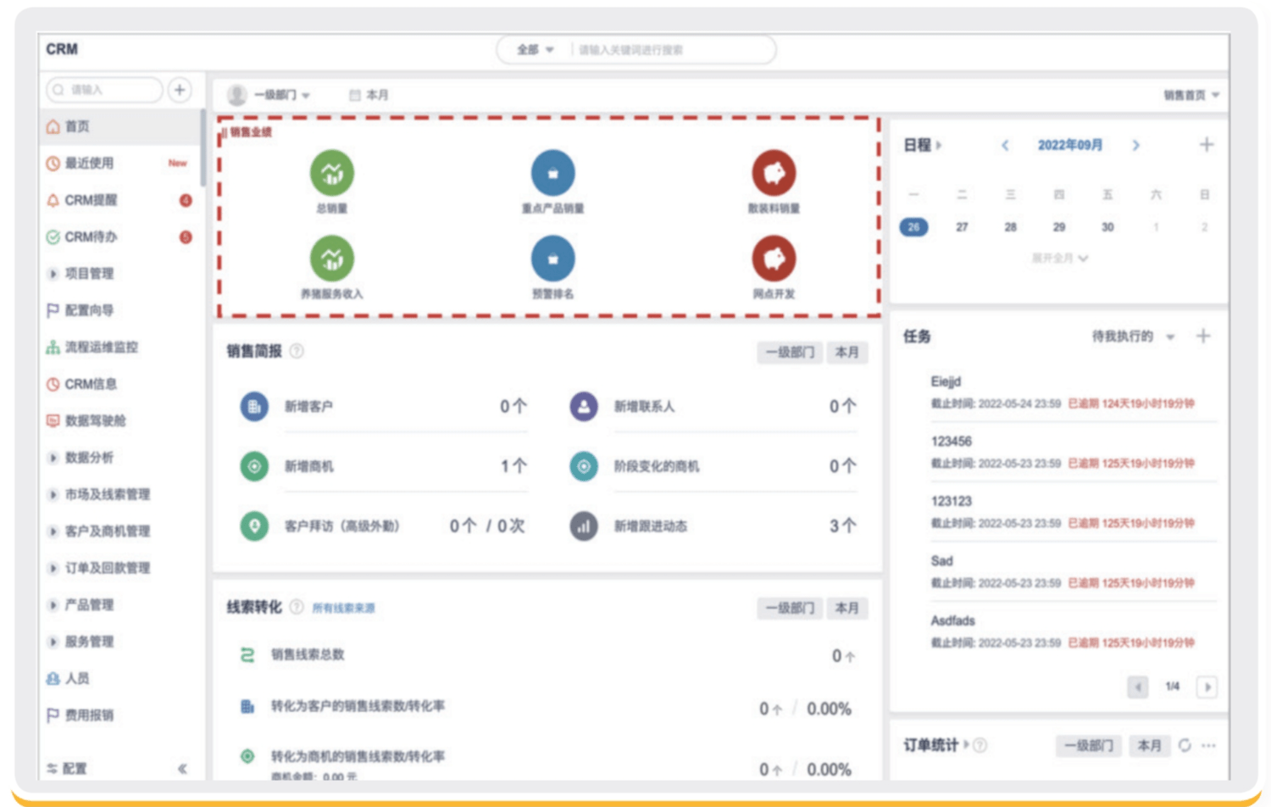Open the 养猪服务收入 green icon
This screenshot has height=807, width=1271.
coord(331,259)
